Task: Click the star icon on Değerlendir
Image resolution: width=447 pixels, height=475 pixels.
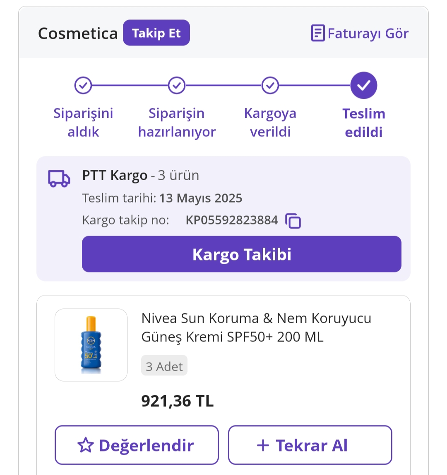Action: (x=86, y=445)
